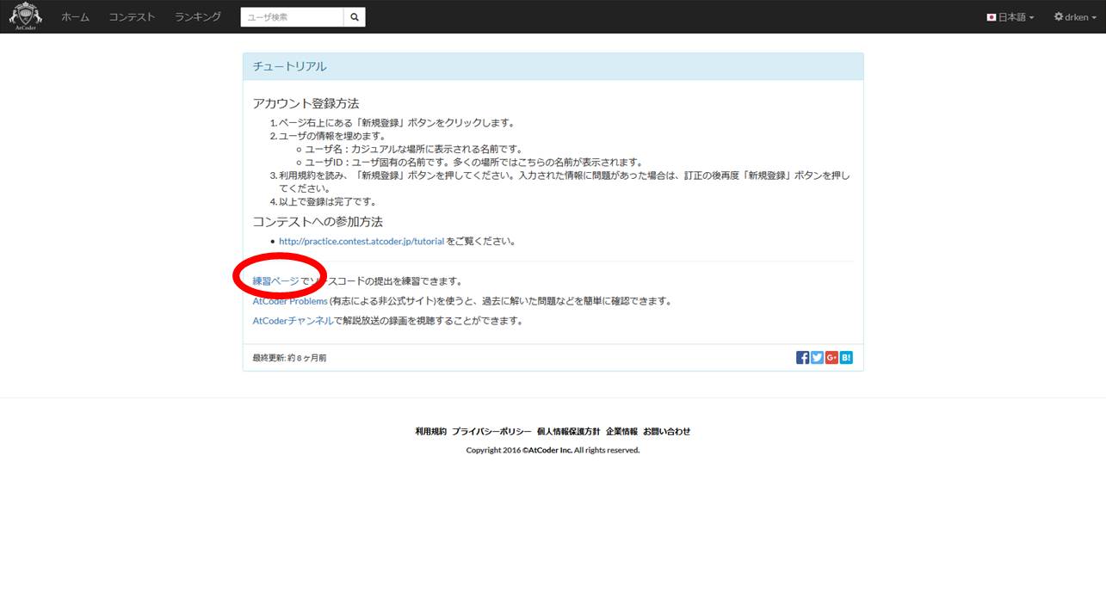Click the search magnifier icon

click(354, 16)
